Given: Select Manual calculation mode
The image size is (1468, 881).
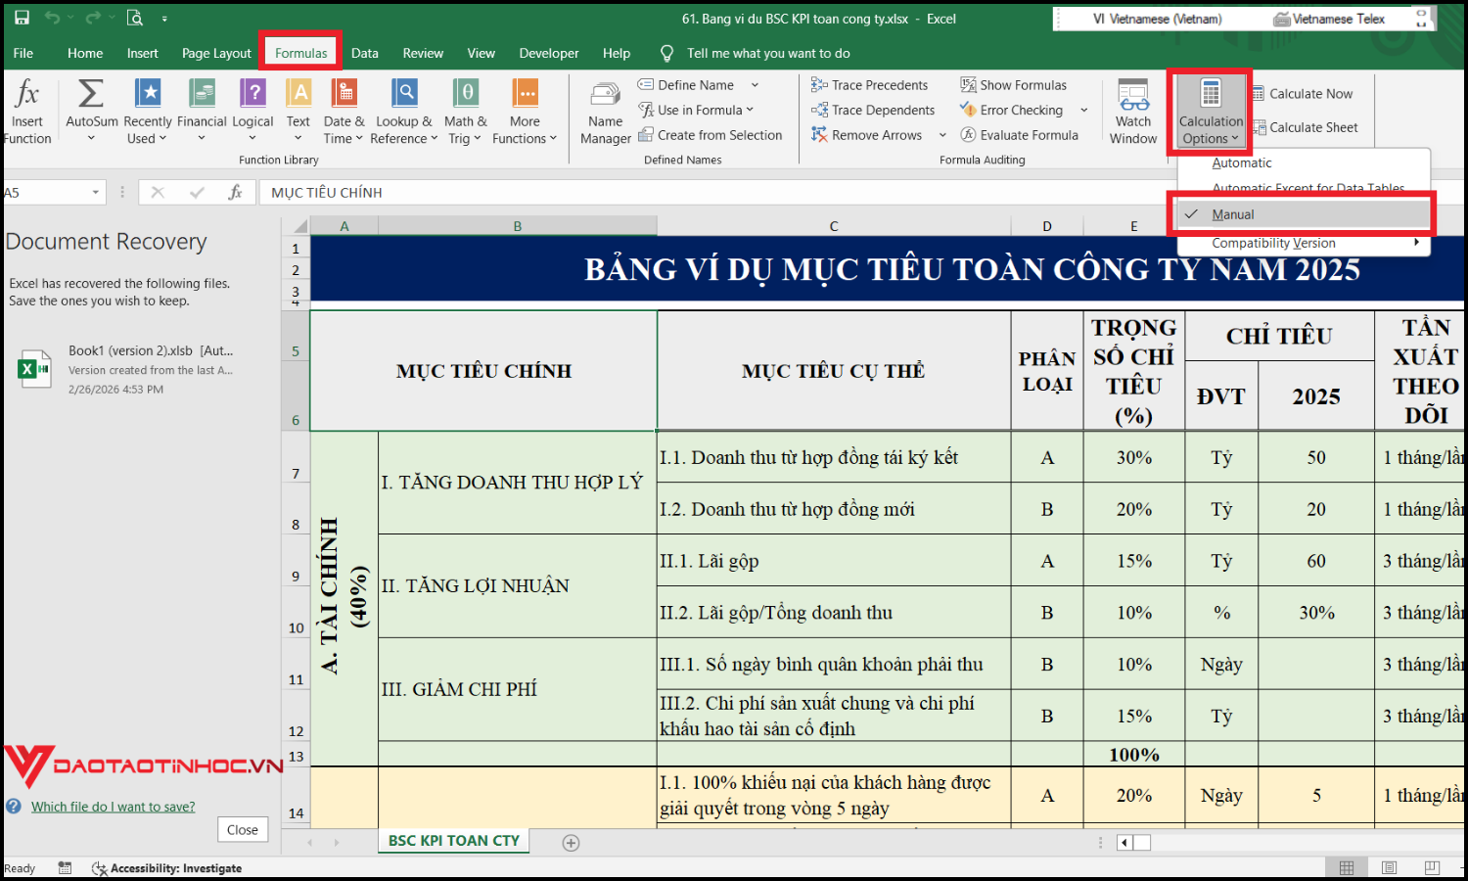Looking at the screenshot, I should 1233,213.
